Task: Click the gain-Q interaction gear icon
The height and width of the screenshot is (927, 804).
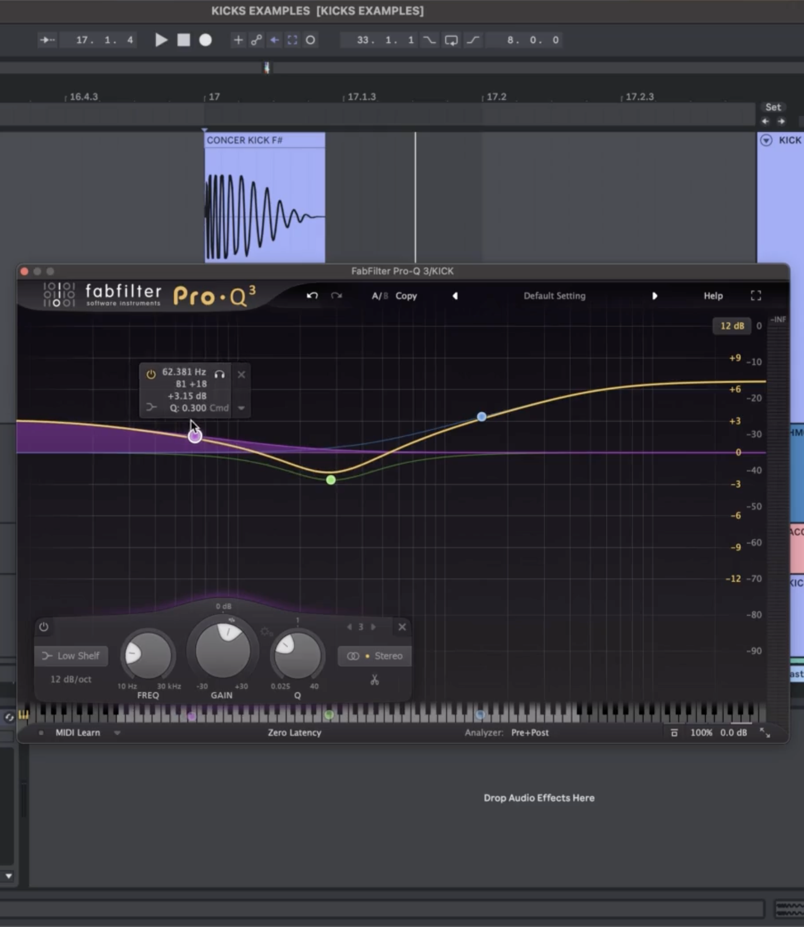Action: click(x=266, y=632)
